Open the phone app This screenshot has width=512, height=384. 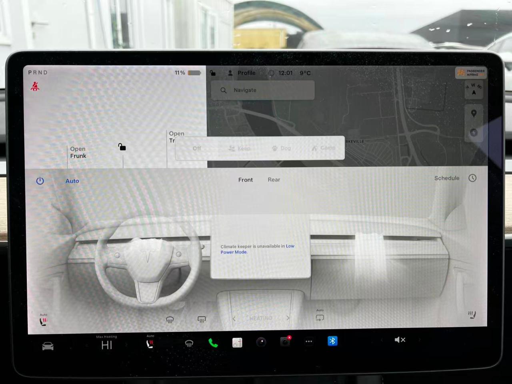(x=213, y=343)
